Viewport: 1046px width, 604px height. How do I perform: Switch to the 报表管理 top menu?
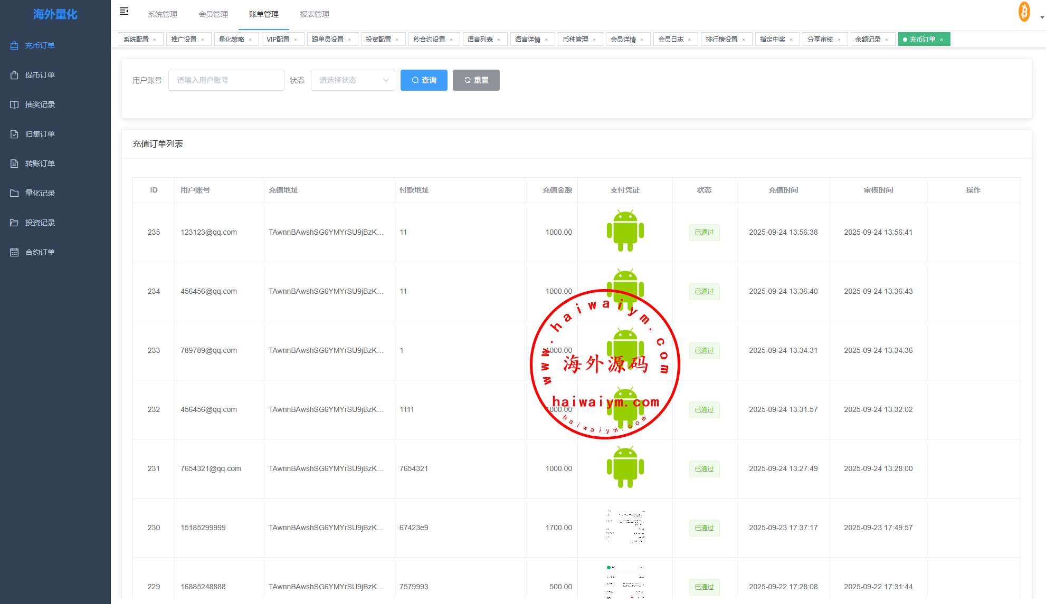pyautogui.click(x=315, y=14)
